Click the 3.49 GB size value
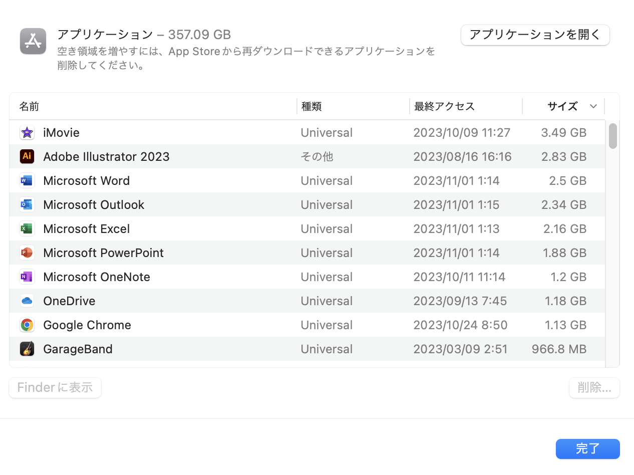 point(564,133)
